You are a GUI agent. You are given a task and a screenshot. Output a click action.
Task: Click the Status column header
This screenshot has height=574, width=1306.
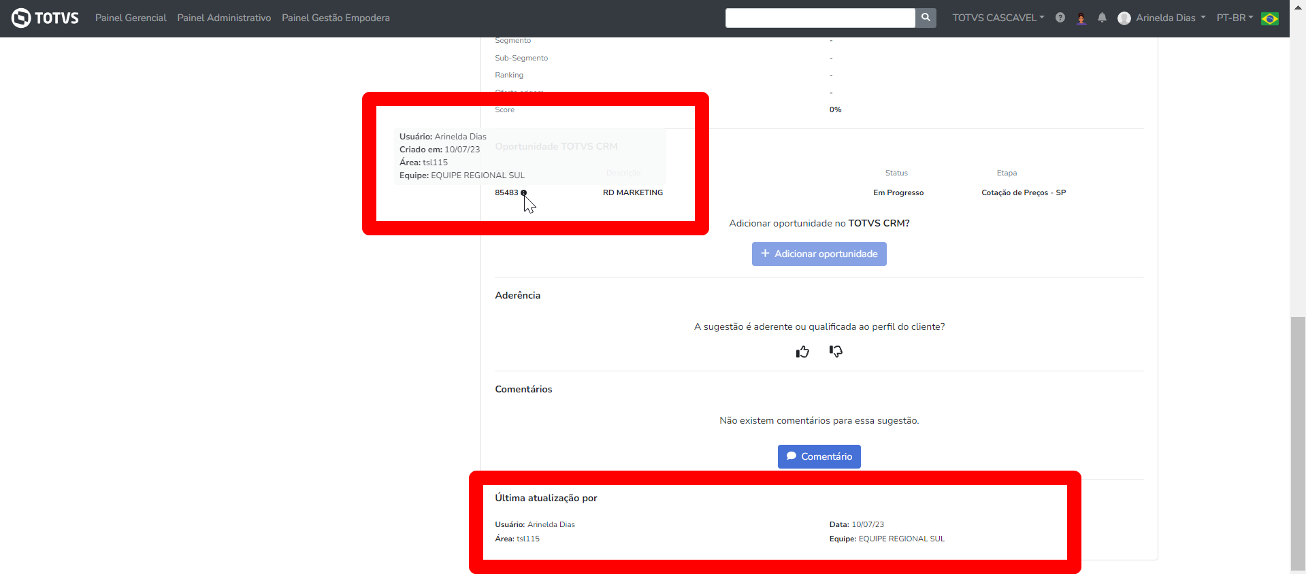[896, 173]
